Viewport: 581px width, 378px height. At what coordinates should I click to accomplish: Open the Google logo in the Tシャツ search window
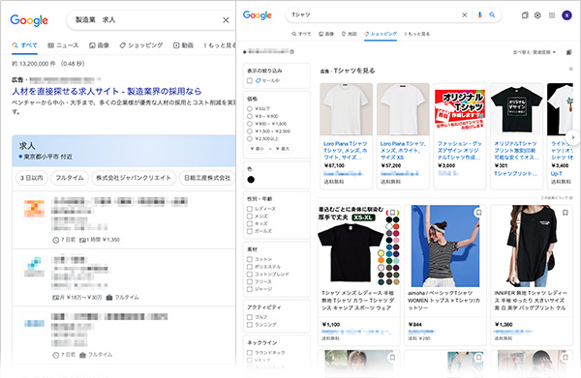tap(258, 15)
